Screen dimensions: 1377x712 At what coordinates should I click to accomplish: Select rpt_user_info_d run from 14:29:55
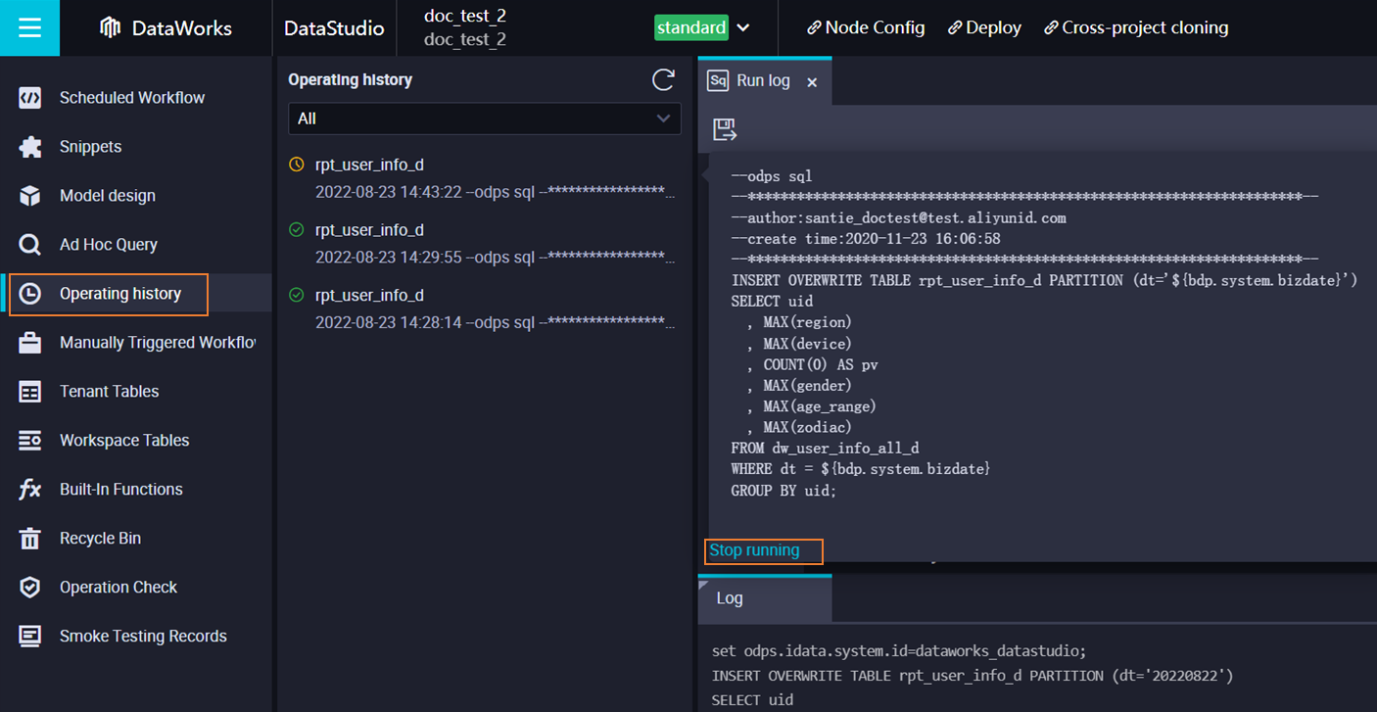483,244
